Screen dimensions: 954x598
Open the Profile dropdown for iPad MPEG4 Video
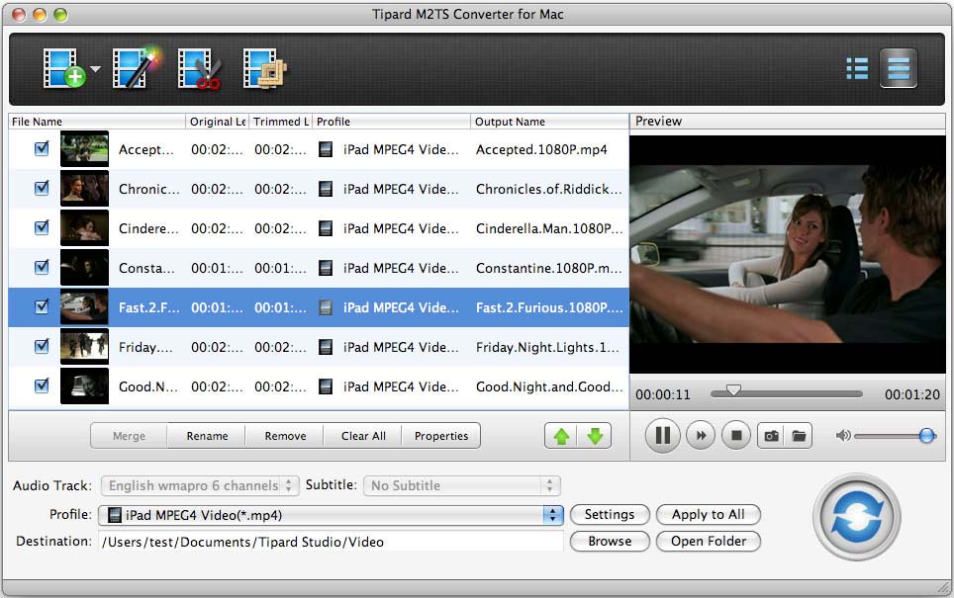(552, 515)
